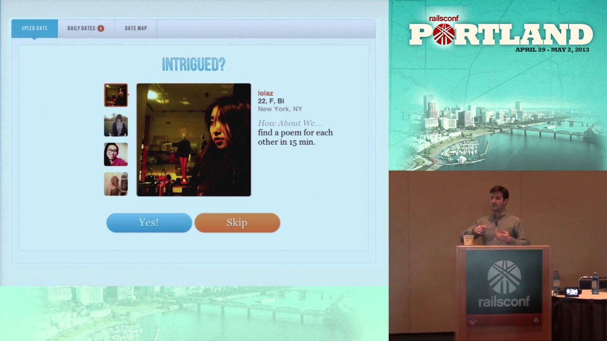Click the railsconf logo on the podium

point(504,283)
